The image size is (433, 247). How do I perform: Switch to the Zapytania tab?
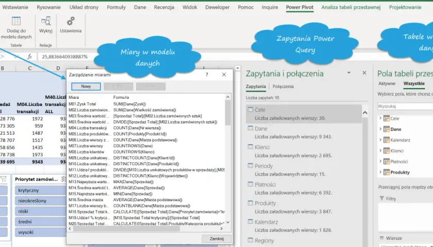[x=256, y=86]
